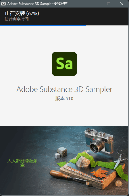Click the Adobe installer icon in title bar
The width and height of the screenshot is (129, 196).
click(3, 4)
